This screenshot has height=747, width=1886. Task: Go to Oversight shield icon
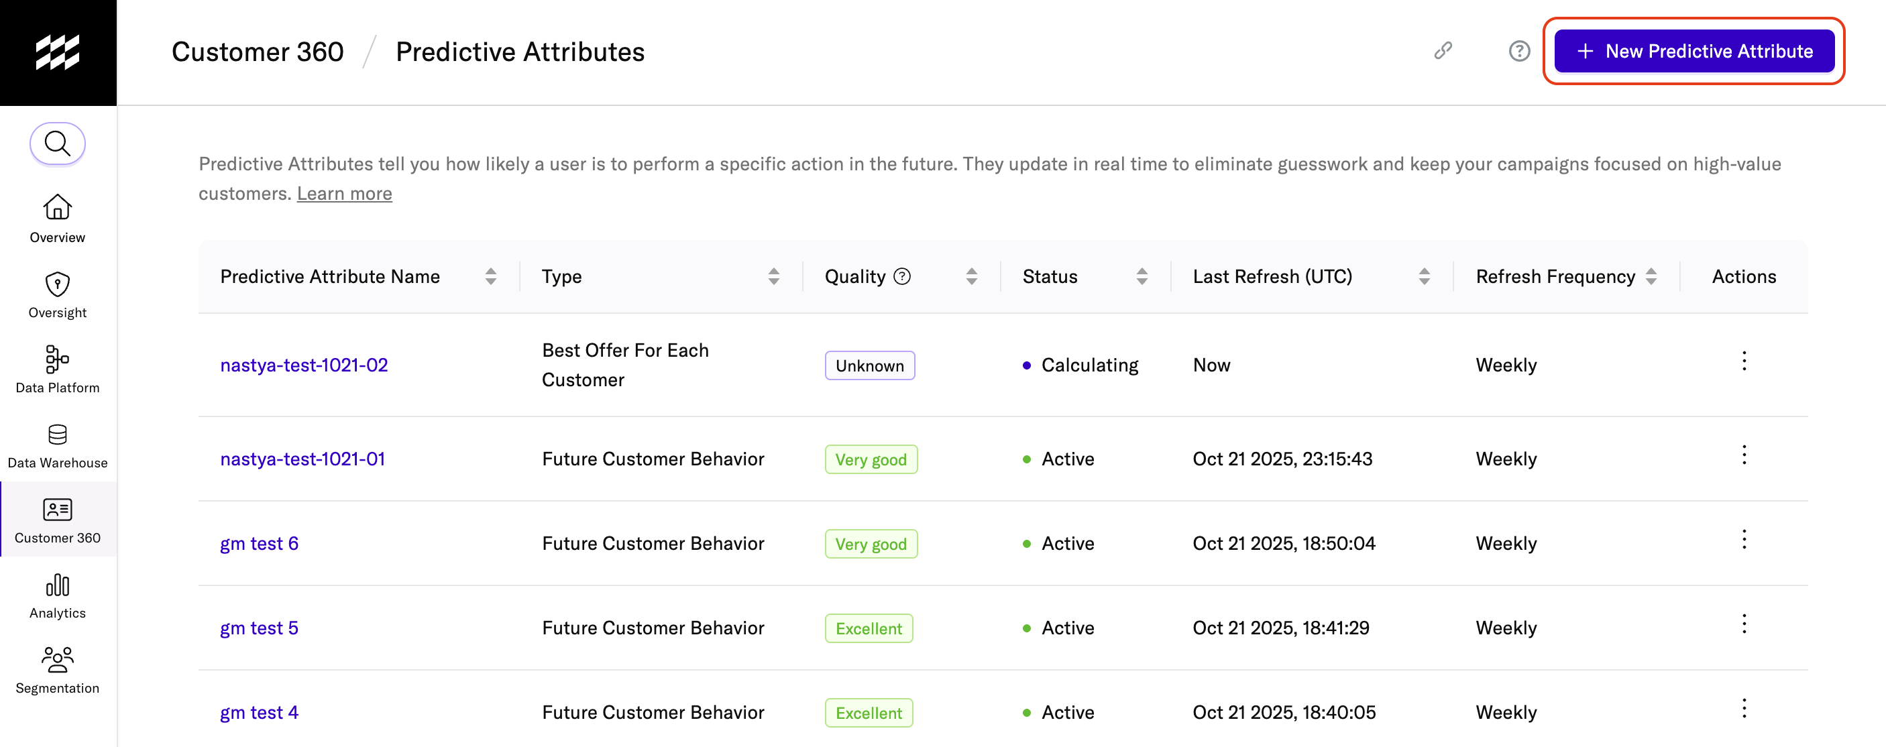[57, 284]
